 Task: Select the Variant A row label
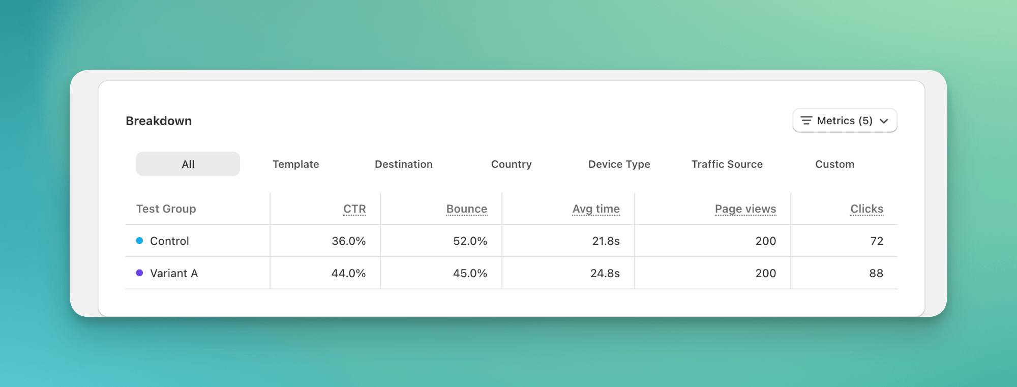[x=174, y=274]
